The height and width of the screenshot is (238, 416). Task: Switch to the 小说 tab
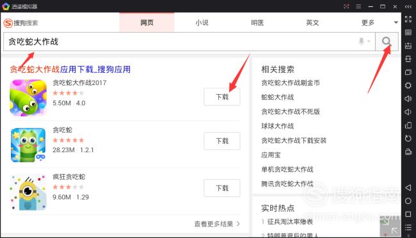click(x=202, y=22)
